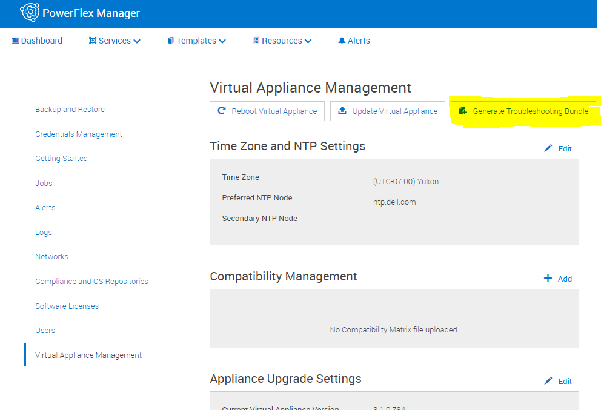Open the Backup and Restore page
The image size is (601, 410).
coord(70,109)
